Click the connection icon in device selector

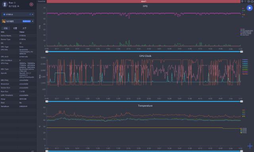30,14
